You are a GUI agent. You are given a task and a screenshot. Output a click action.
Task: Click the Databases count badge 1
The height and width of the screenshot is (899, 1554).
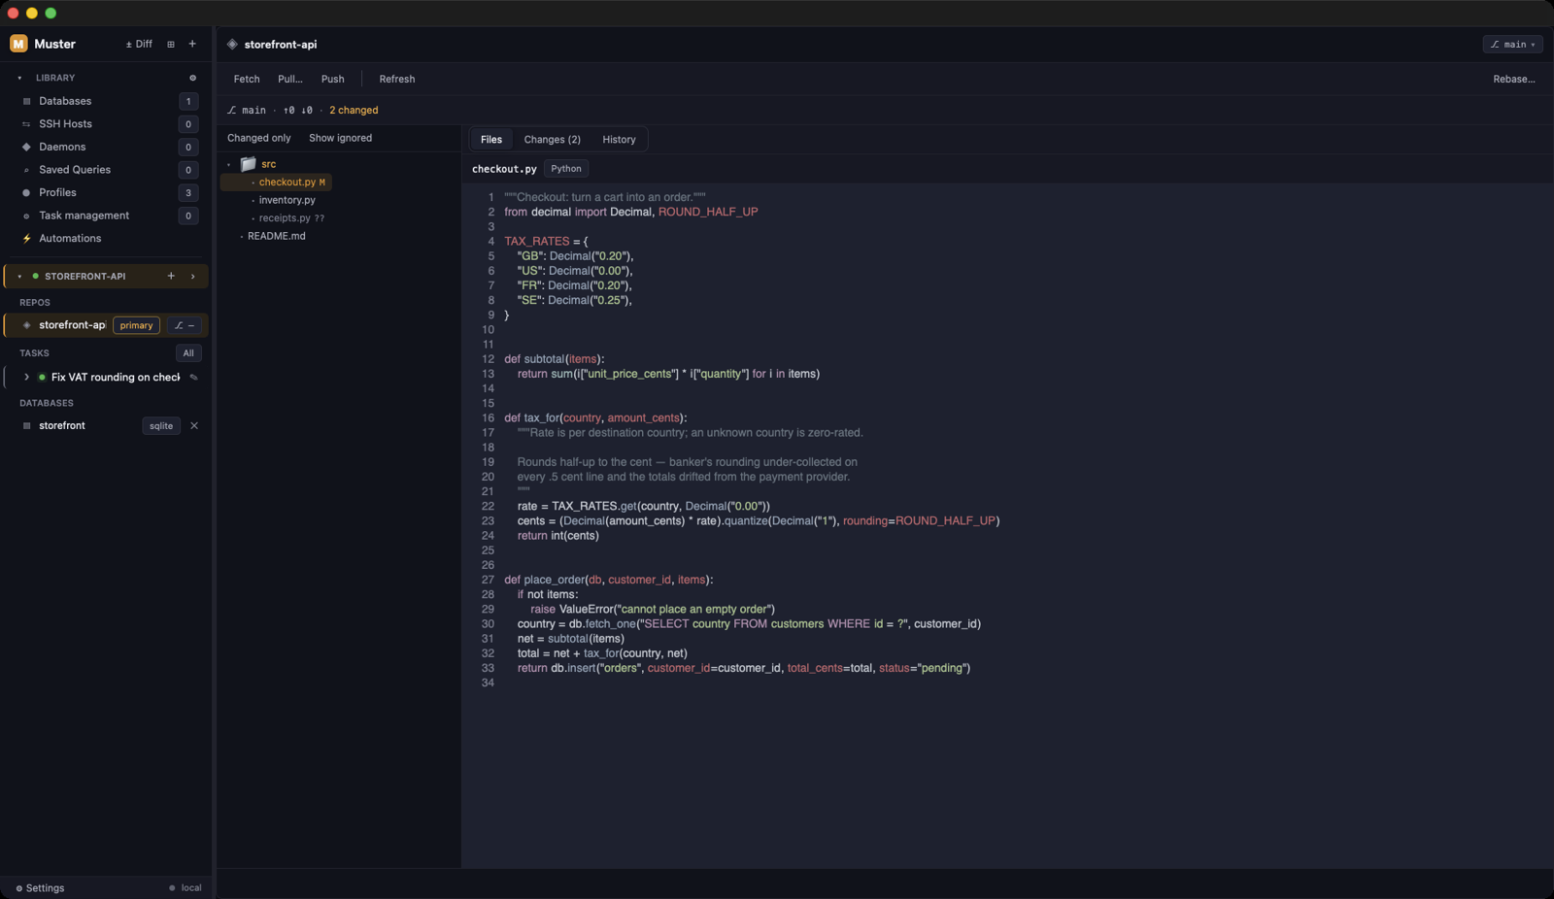[x=188, y=101]
